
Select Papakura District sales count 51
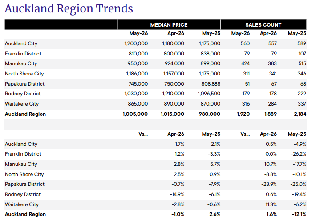pos(247,84)
